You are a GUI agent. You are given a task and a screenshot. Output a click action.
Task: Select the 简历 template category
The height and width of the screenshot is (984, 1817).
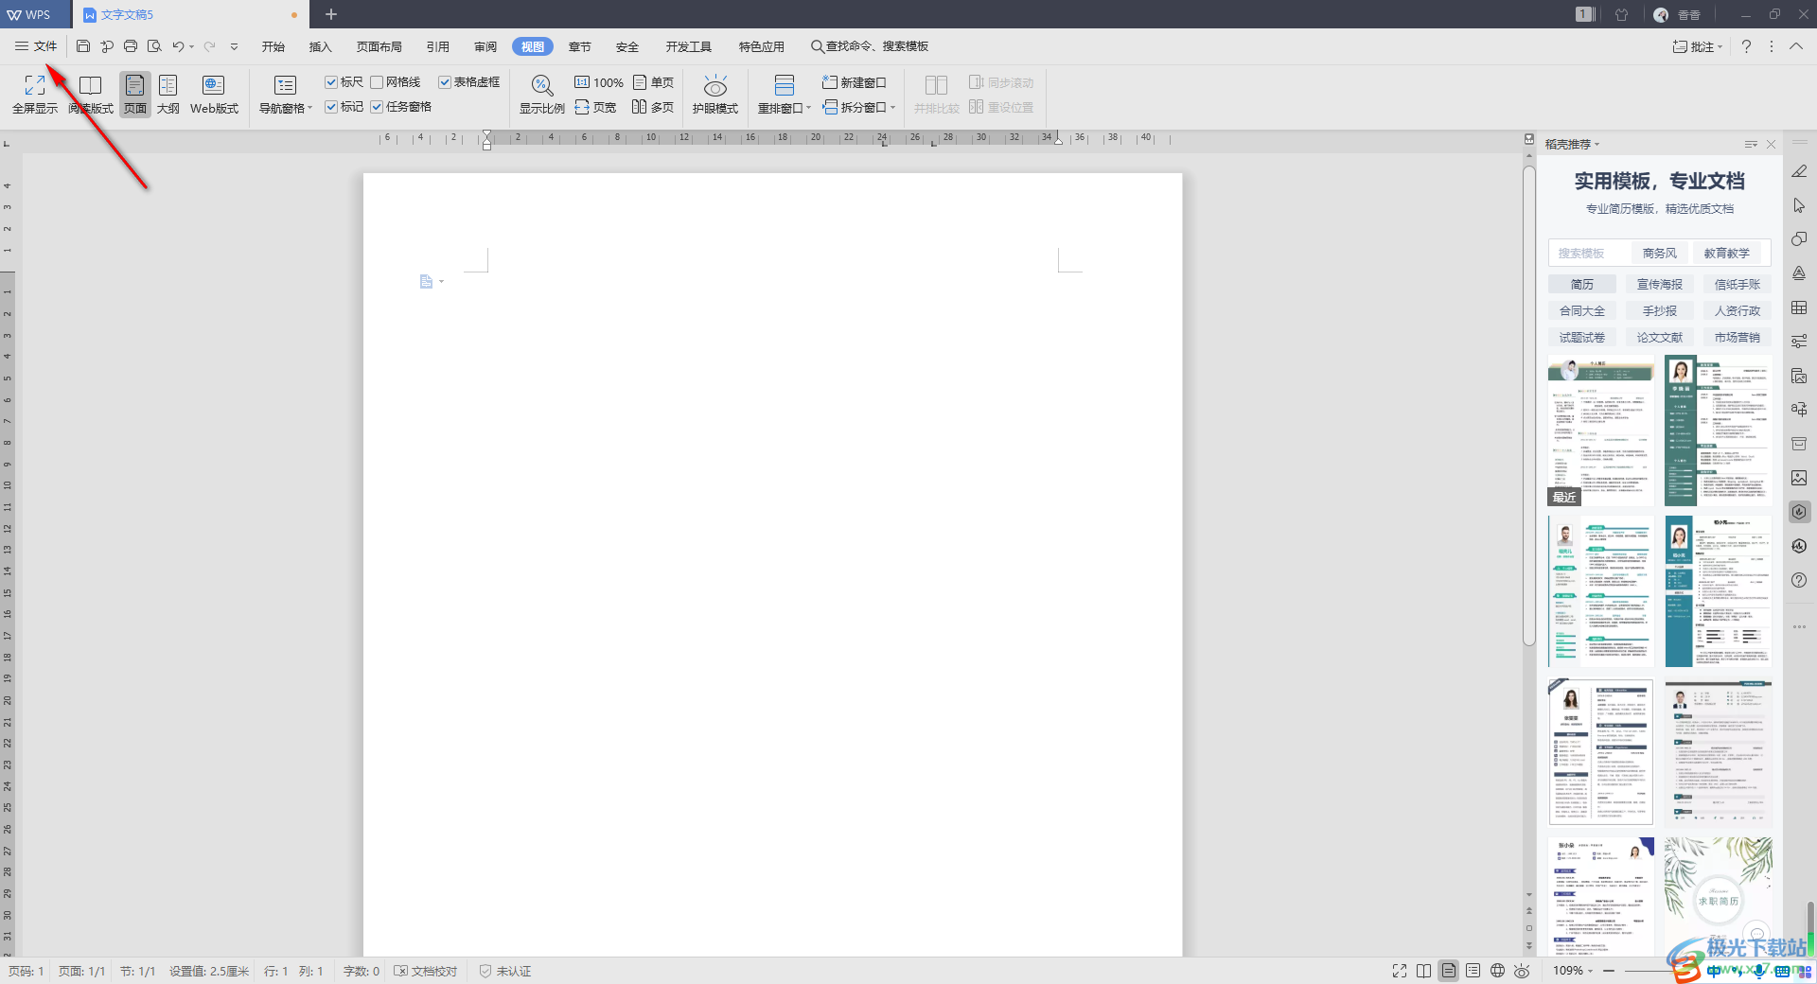point(1581,284)
